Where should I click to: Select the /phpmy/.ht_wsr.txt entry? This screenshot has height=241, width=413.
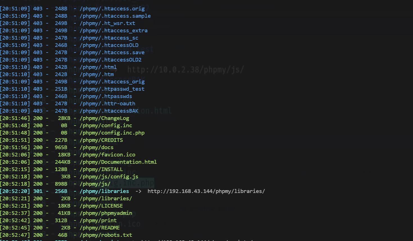pos(107,23)
